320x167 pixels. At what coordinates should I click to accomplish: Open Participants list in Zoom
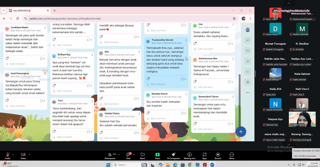(110, 156)
